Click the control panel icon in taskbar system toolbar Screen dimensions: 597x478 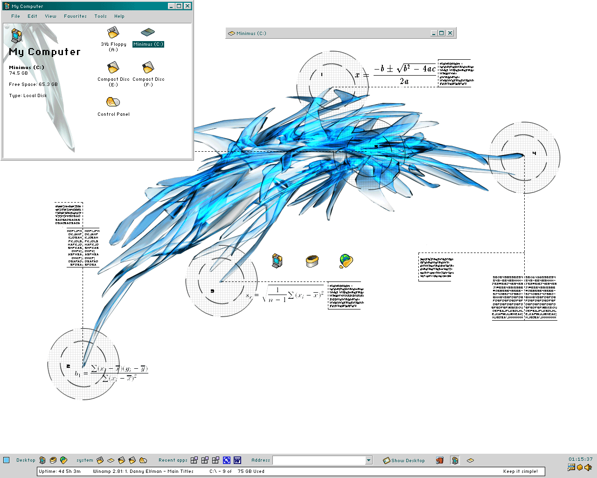coord(143,460)
